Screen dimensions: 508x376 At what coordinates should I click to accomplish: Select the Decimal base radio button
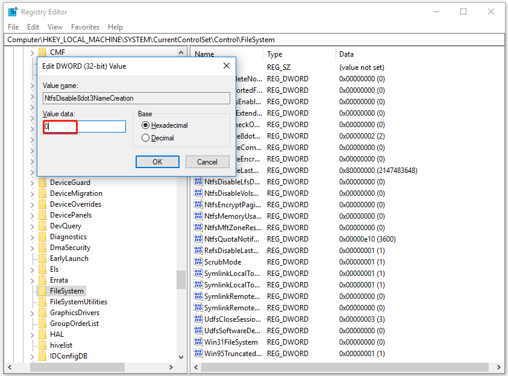pyautogui.click(x=145, y=138)
